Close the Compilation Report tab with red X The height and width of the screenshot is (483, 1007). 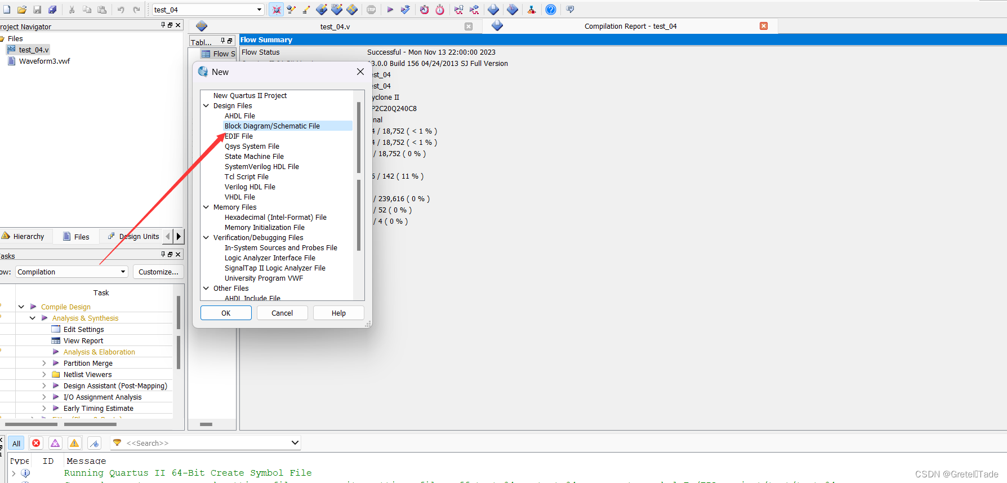764,26
